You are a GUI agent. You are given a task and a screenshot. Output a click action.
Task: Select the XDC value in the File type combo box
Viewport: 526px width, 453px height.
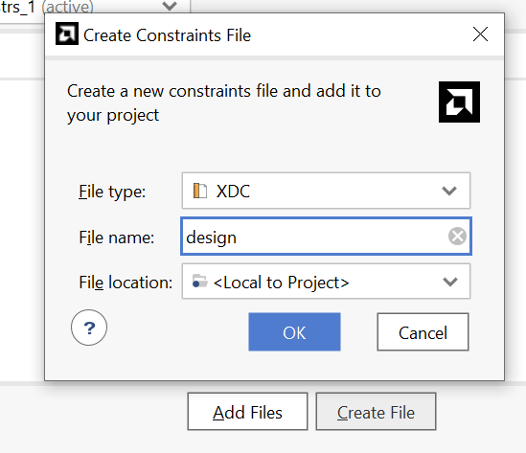pyautogui.click(x=233, y=192)
